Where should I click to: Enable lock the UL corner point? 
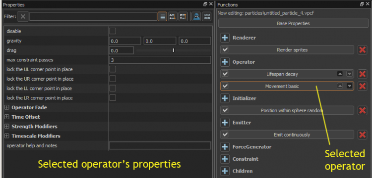coord(113,69)
